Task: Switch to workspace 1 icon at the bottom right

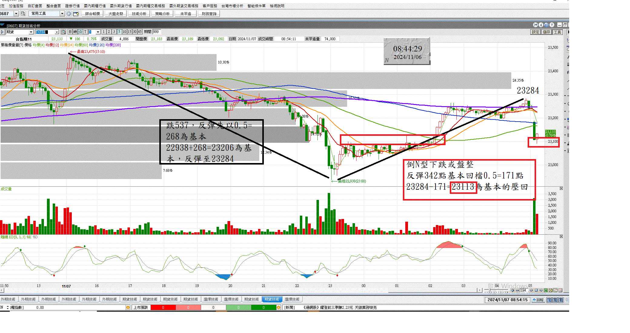Action: pyautogui.click(x=549, y=300)
